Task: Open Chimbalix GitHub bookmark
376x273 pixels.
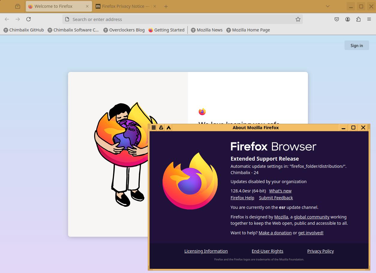Action: pyautogui.click(x=24, y=30)
